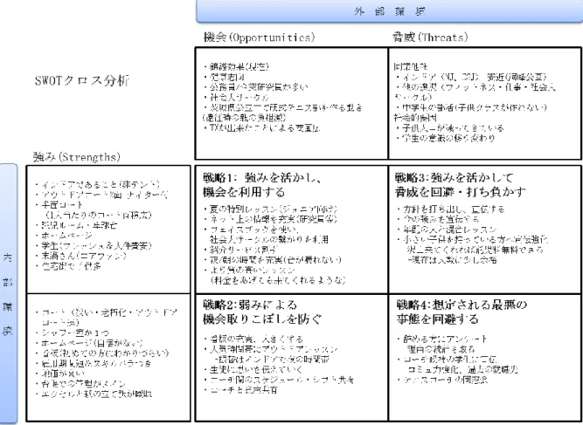Click the 'フェイスブックを使い、' bullet
Image resolution: width=583 pixels, height=425 pixels.
[252, 230]
